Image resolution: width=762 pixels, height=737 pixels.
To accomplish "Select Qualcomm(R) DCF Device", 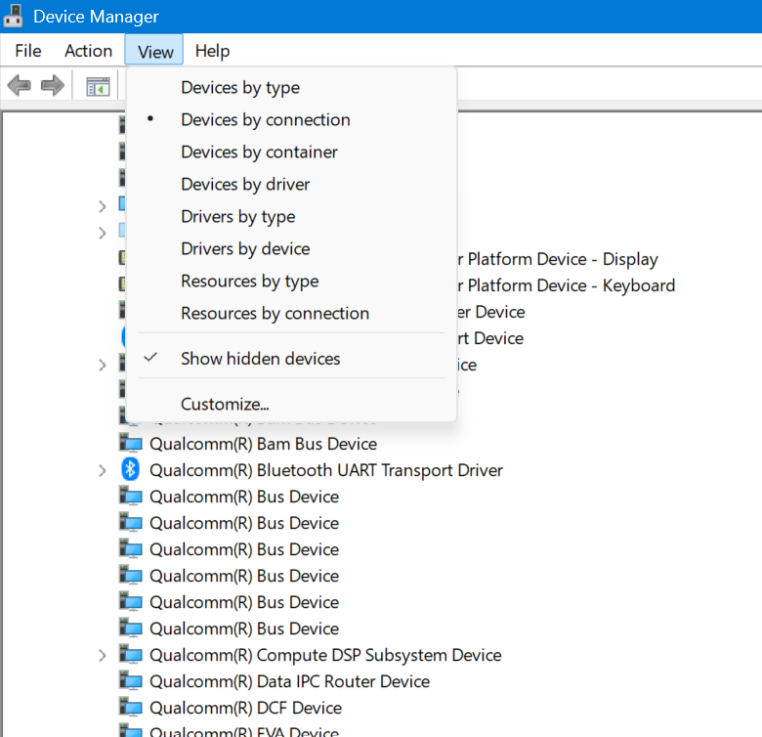I will click(x=245, y=708).
